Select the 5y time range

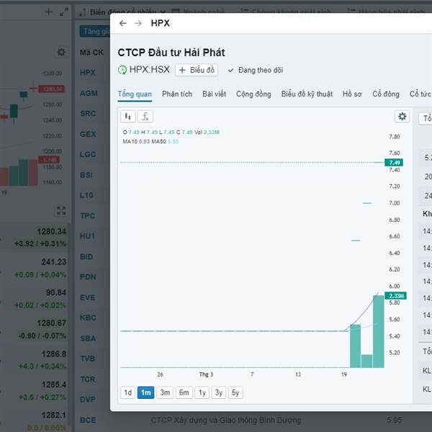(235, 392)
